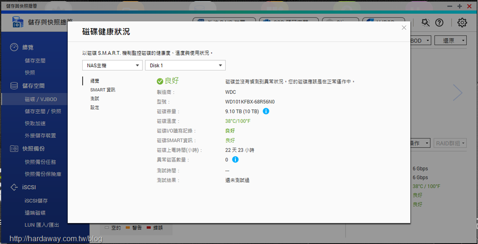Click the capacity value 9.10 TB (10 TB)
Screen dimensions: 478x244
(242, 112)
